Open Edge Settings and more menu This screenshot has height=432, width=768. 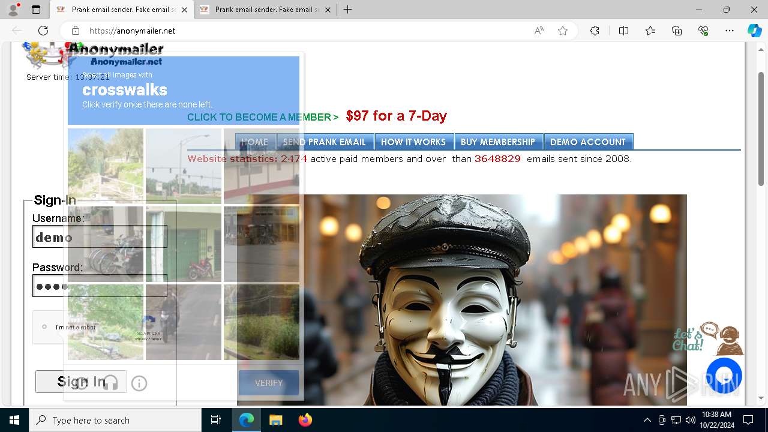pos(730,31)
